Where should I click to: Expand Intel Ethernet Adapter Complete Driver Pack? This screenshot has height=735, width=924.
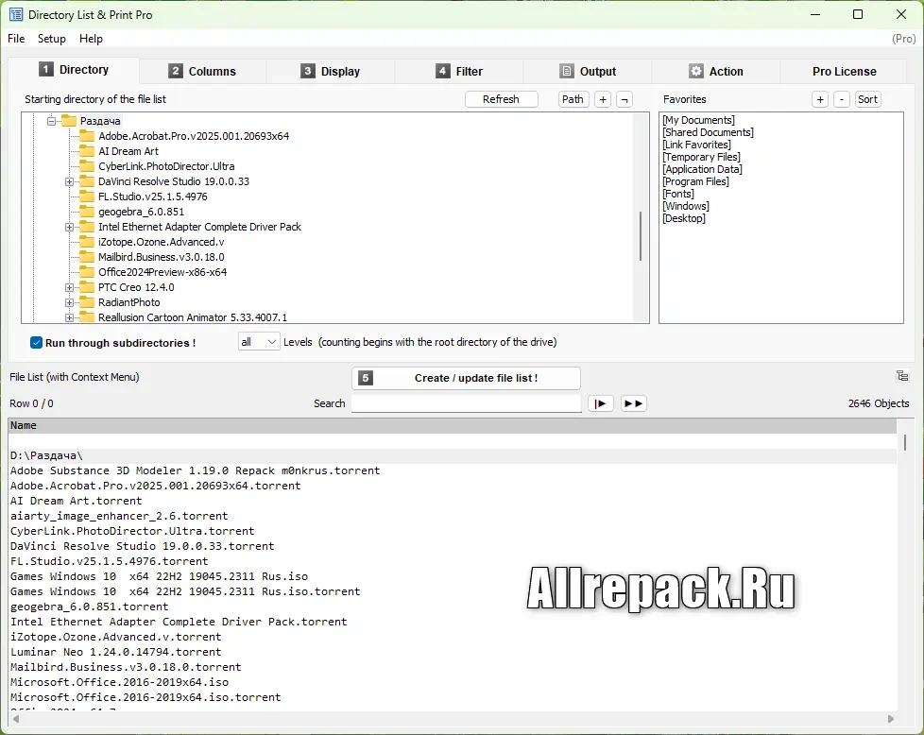click(70, 227)
